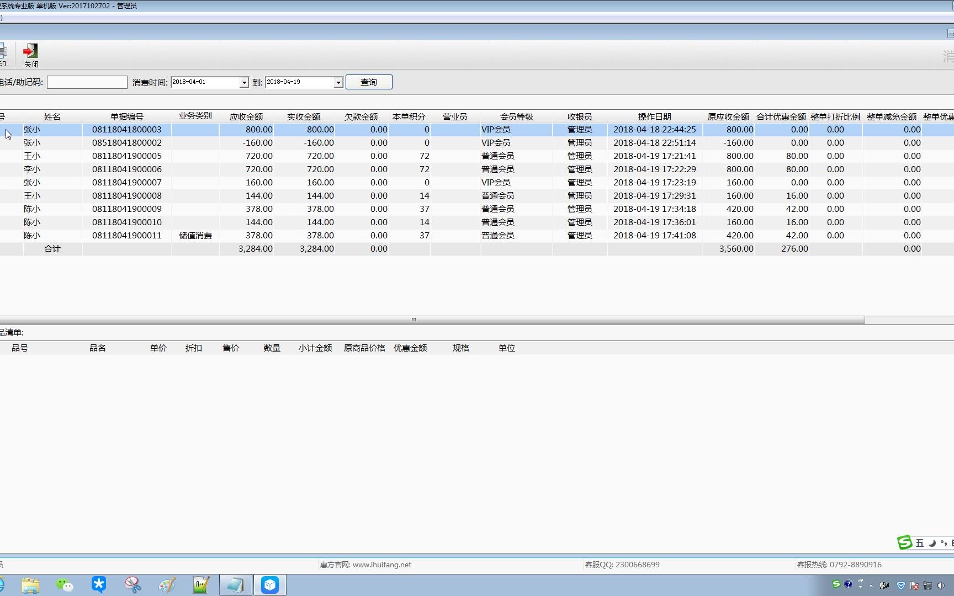This screenshot has height=596, width=954.
Task: Click the 储值消费 business type cell
Action: pos(195,236)
